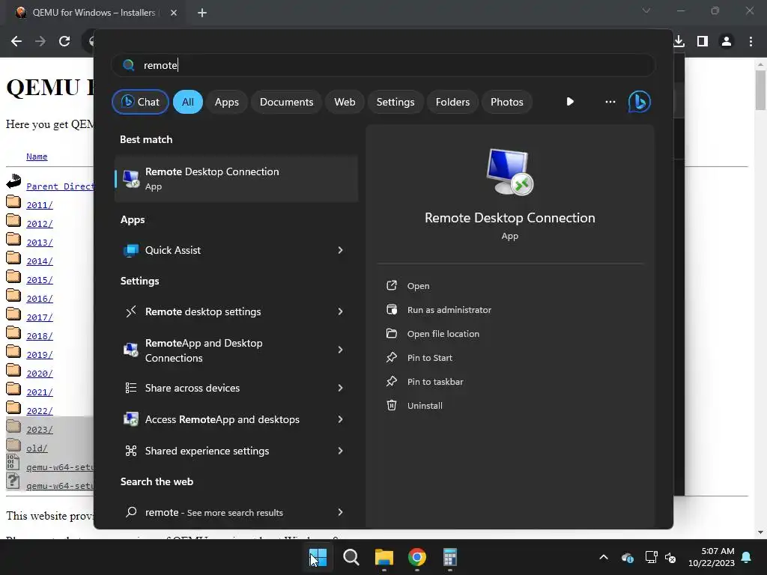Open the three-dot search options menu
The height and width of the screenshot is (575, 767).
(610, 102)
